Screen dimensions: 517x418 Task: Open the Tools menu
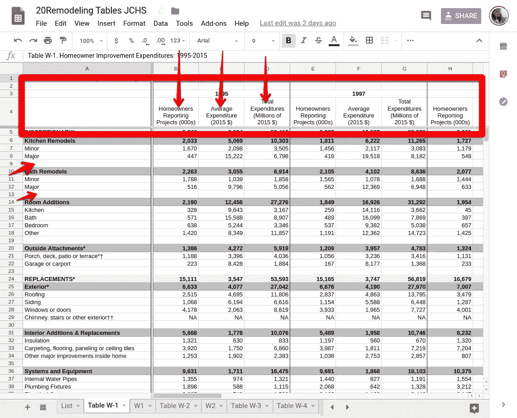click(x=184, y=23)
